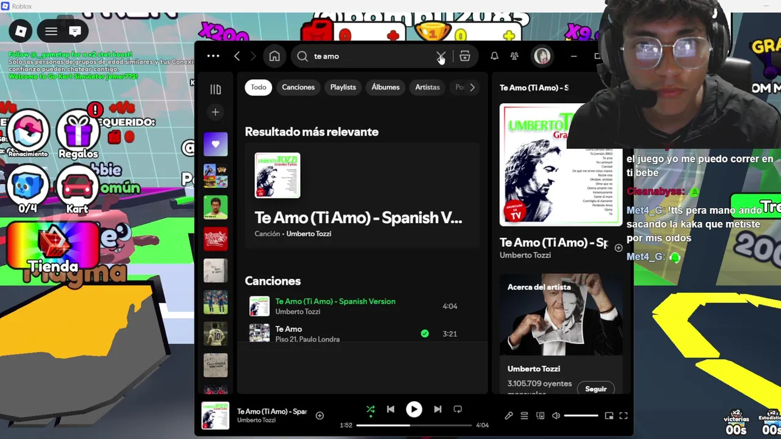Add now-playing song to library in right panel
Image resolution: width=781 pixels, height=439 pixels.
point(619,248)
